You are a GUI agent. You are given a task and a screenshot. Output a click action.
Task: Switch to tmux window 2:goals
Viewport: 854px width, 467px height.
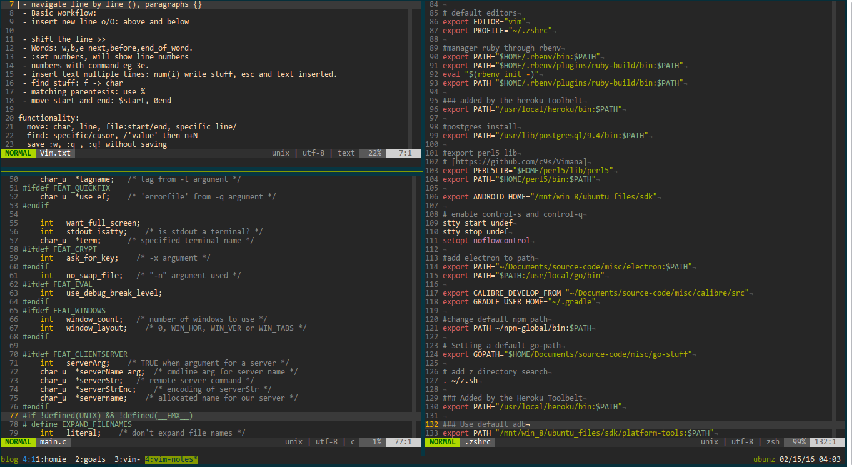coord(90,459)
